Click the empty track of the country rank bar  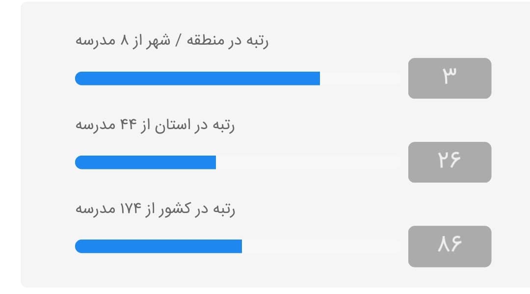pyautogui.click(x=321, y=246)
